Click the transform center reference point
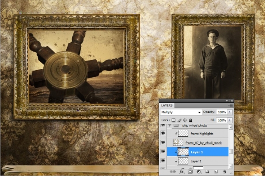Image resolution: width=265 pixels, height=176 pixels. click(78, 61)
